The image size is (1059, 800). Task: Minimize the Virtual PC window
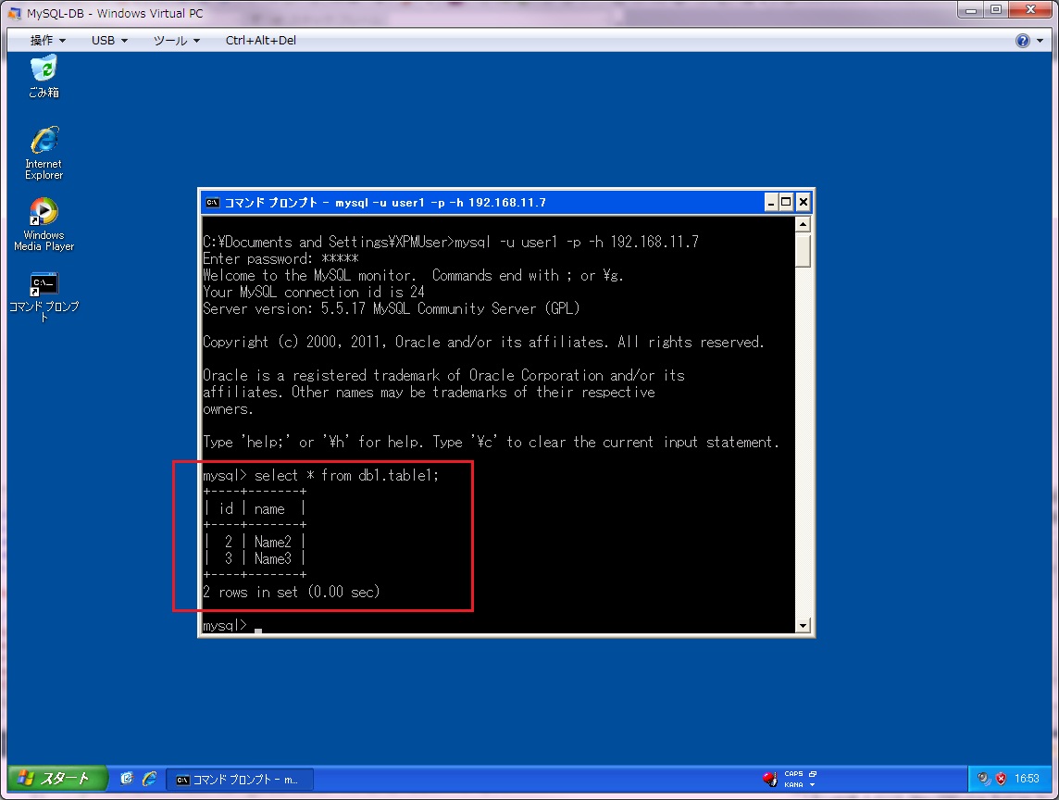coord(970,10)
